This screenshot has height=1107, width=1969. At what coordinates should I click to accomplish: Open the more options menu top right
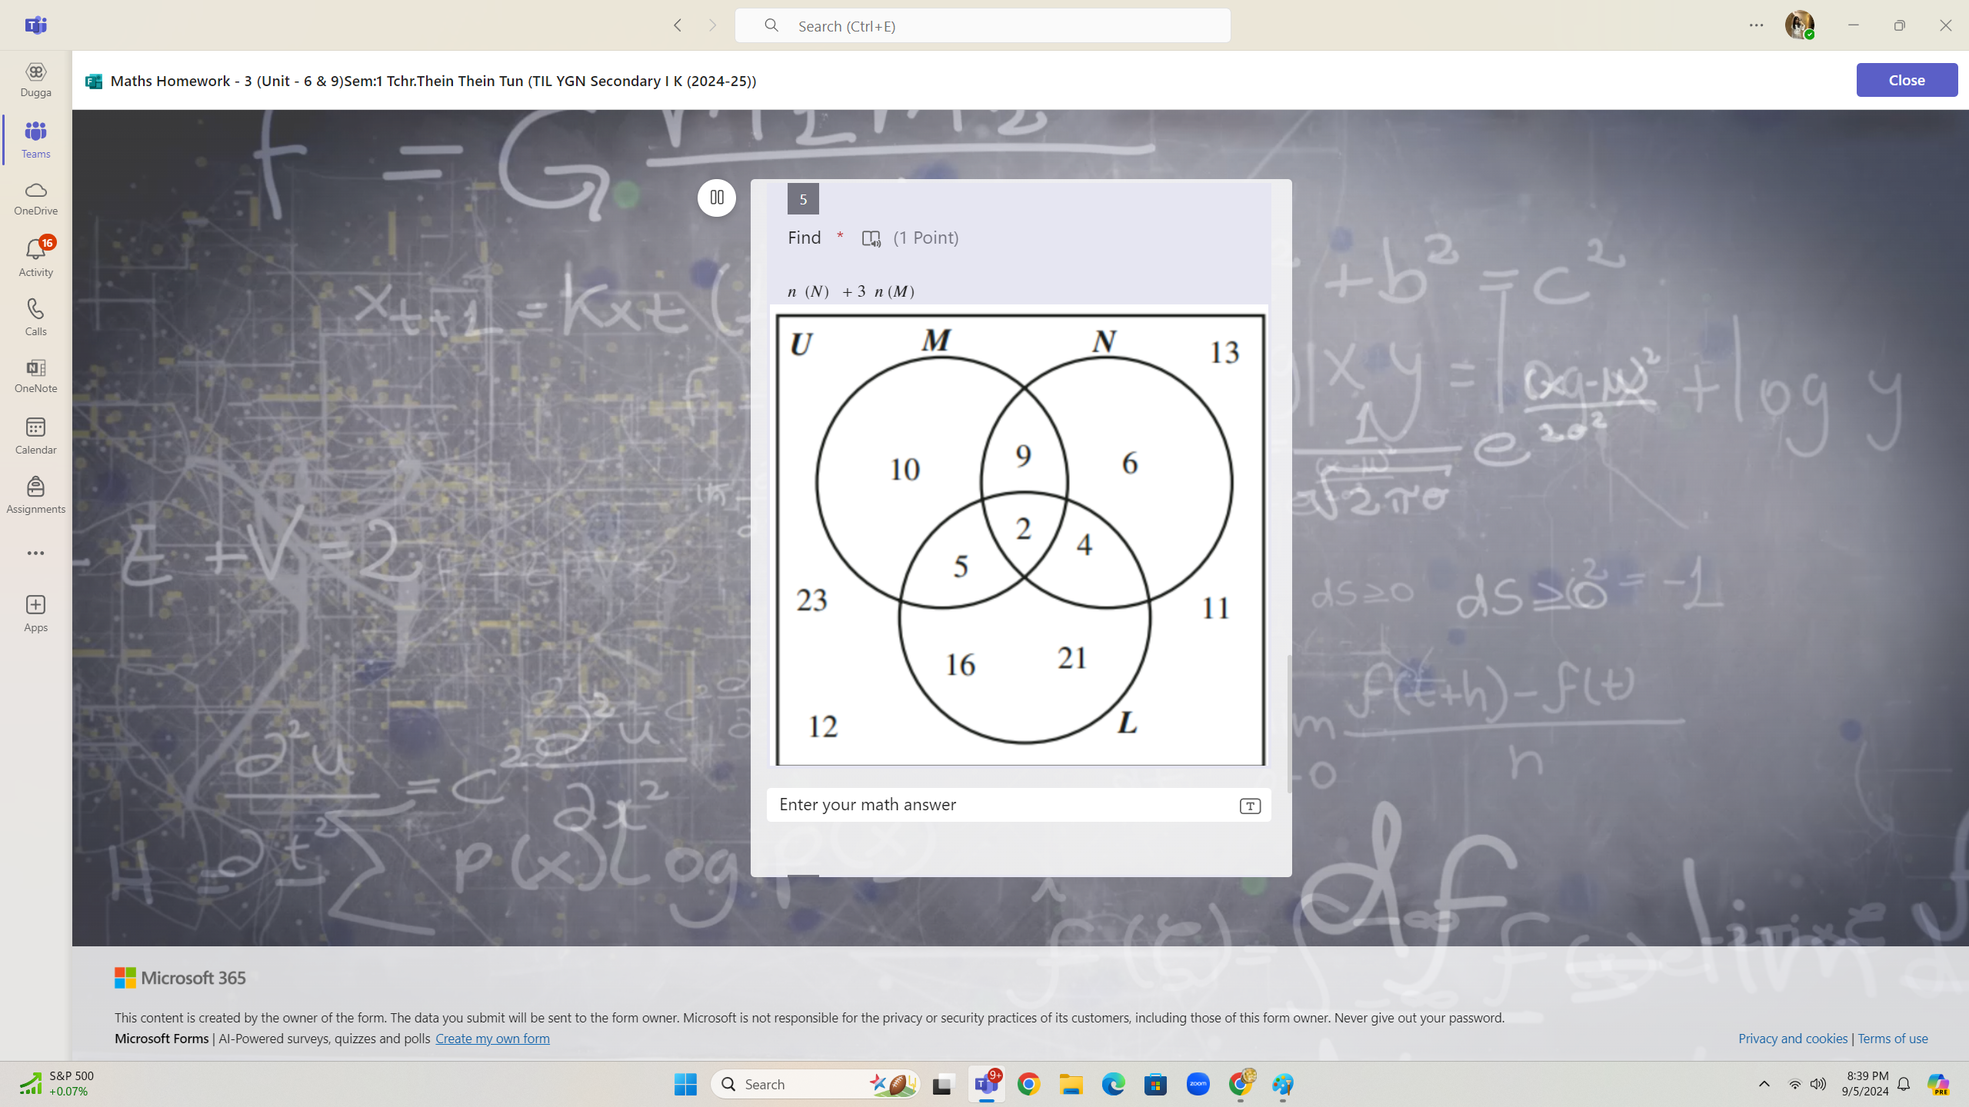[x=1755, y=25]
